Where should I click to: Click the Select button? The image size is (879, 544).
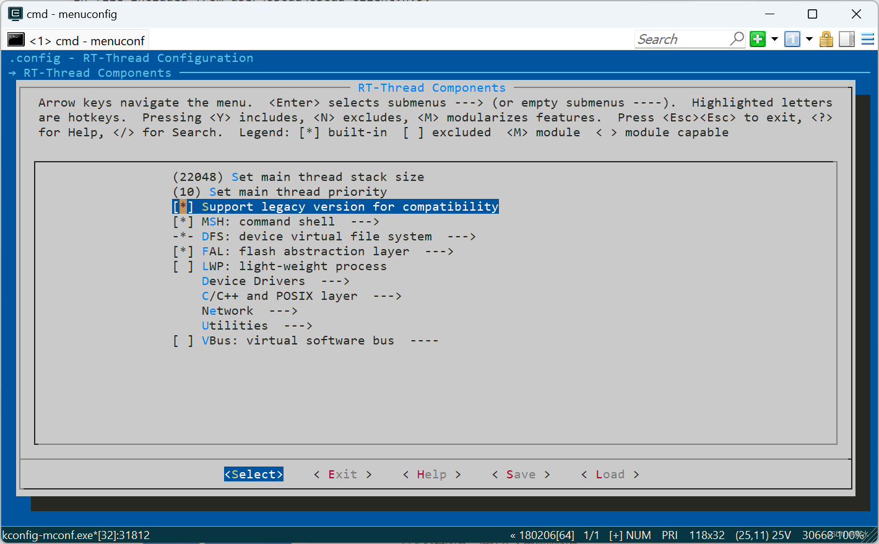click(x=254, y=474)
